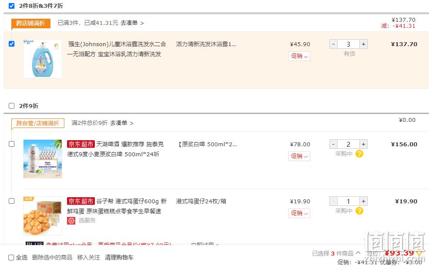Click the 有货 stock status text
This screenshot has width=429, height=266.
tap(349, 54)
